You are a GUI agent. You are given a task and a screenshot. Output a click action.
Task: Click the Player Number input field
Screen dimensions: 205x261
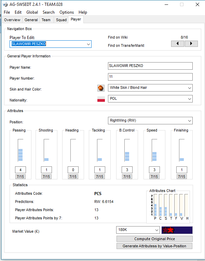[150, 77]
